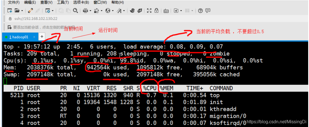This screenshot has height=127, width=309.
Task: Launch Xftp via the spiral icon
Action: tap(132, 10)
